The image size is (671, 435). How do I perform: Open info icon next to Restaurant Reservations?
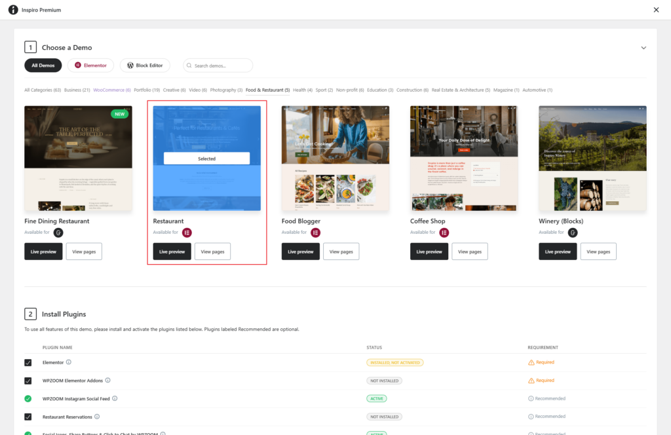pyautogui.click(x=97, y=417)
